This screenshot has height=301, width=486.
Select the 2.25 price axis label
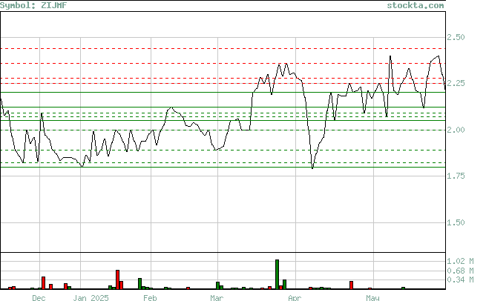point(456,83)
